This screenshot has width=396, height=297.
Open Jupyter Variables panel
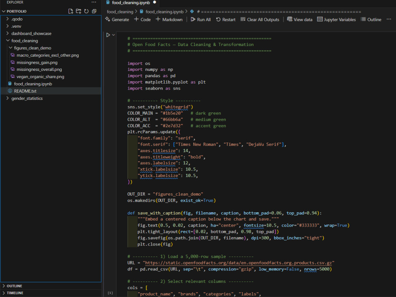336,19
